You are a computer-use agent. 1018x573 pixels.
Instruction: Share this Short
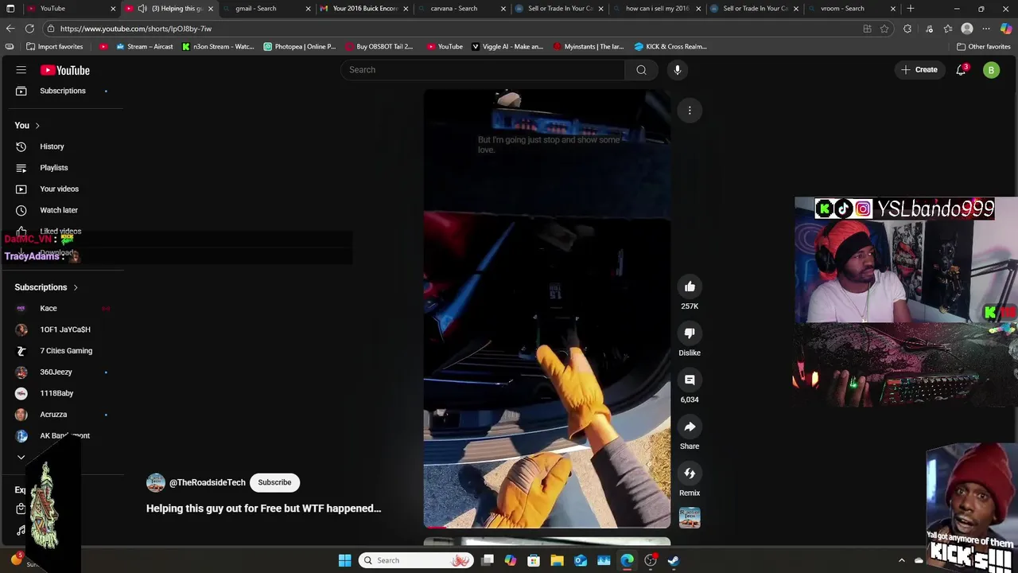coord(690,427)
